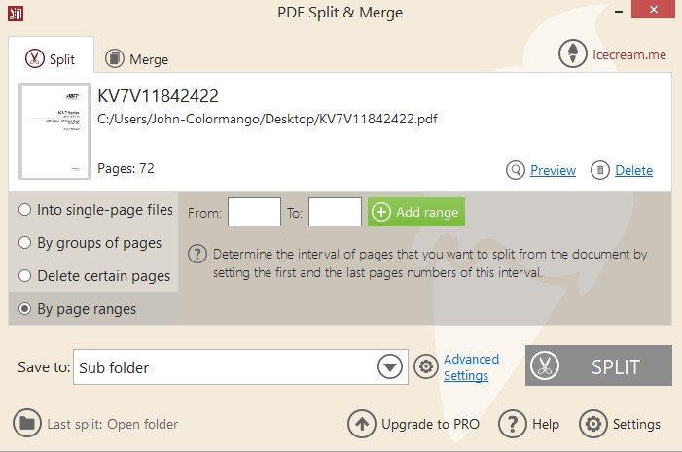682x452 pixels.
Task: Click the trash Delete icon
Action: click(600, 170)
